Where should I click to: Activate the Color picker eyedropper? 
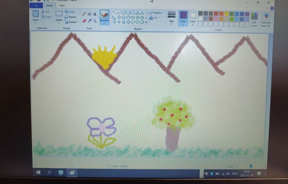(89, 21)
